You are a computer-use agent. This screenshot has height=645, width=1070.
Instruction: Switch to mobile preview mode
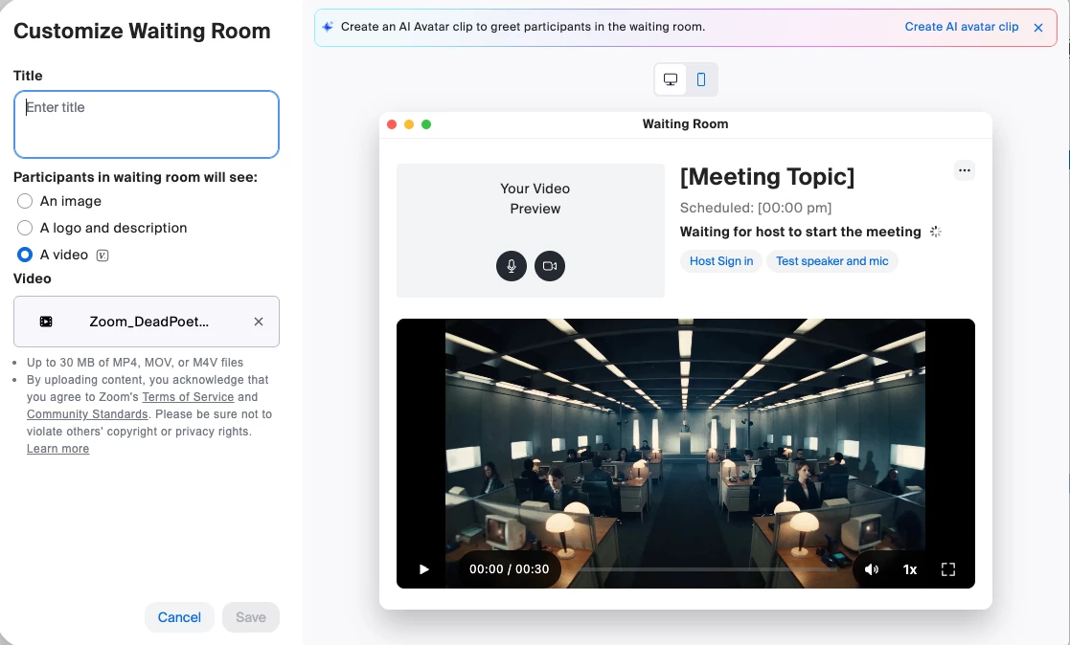coord(701,79)
